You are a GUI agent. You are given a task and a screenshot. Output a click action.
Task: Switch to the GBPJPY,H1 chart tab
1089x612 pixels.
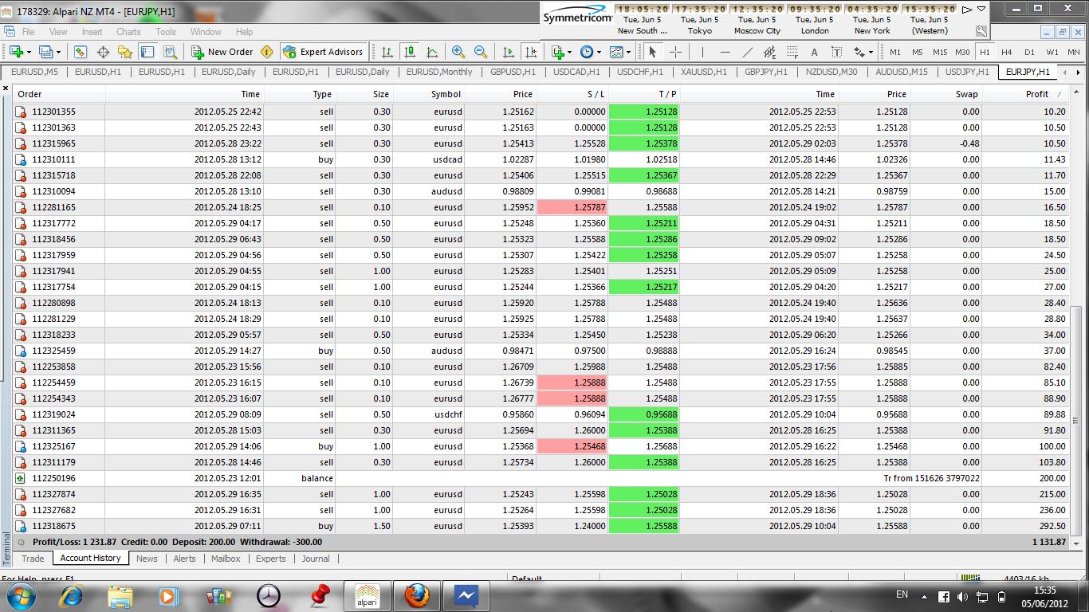765,72
